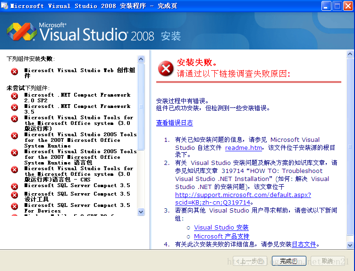Click the 未尝试下列组件 heading

(28, 88)
